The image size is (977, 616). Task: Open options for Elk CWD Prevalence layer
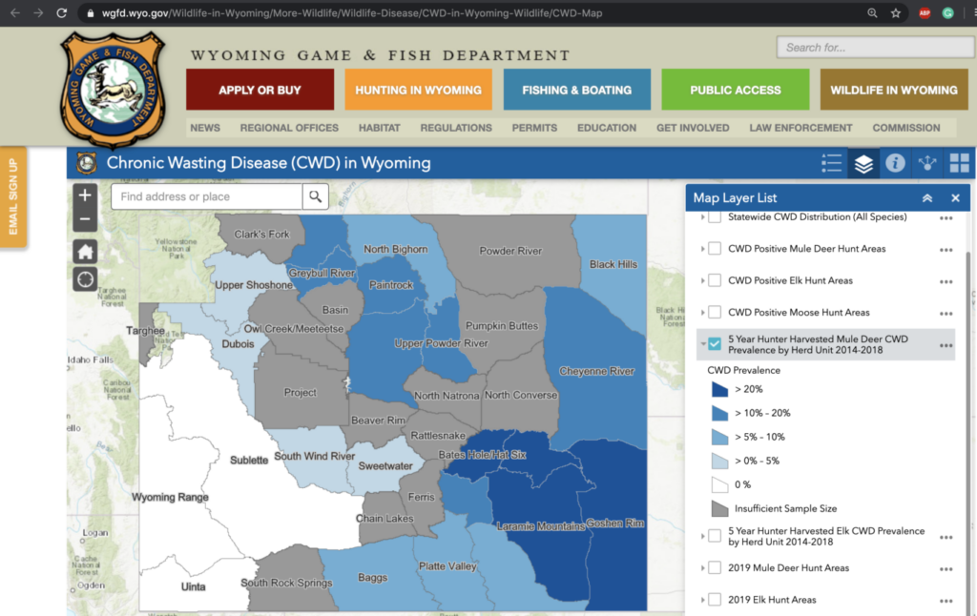(x=946, y=537)
